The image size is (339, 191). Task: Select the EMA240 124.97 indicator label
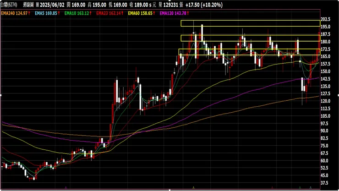14,13
